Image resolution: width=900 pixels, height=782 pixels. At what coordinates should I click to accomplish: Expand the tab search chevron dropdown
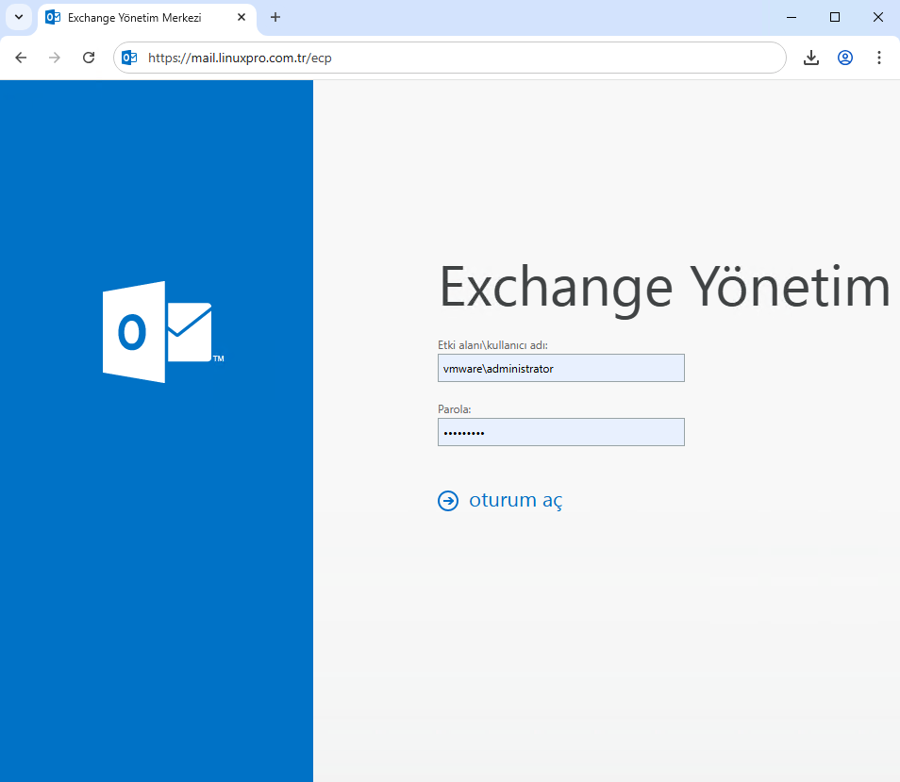point(18,17)
